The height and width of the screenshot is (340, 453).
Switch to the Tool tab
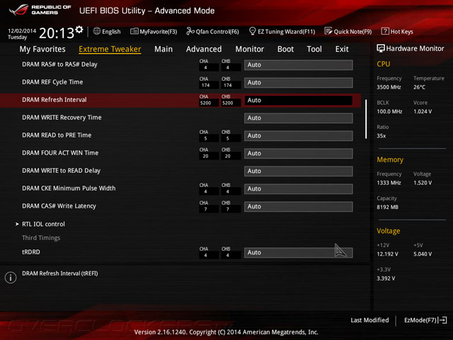314,49
